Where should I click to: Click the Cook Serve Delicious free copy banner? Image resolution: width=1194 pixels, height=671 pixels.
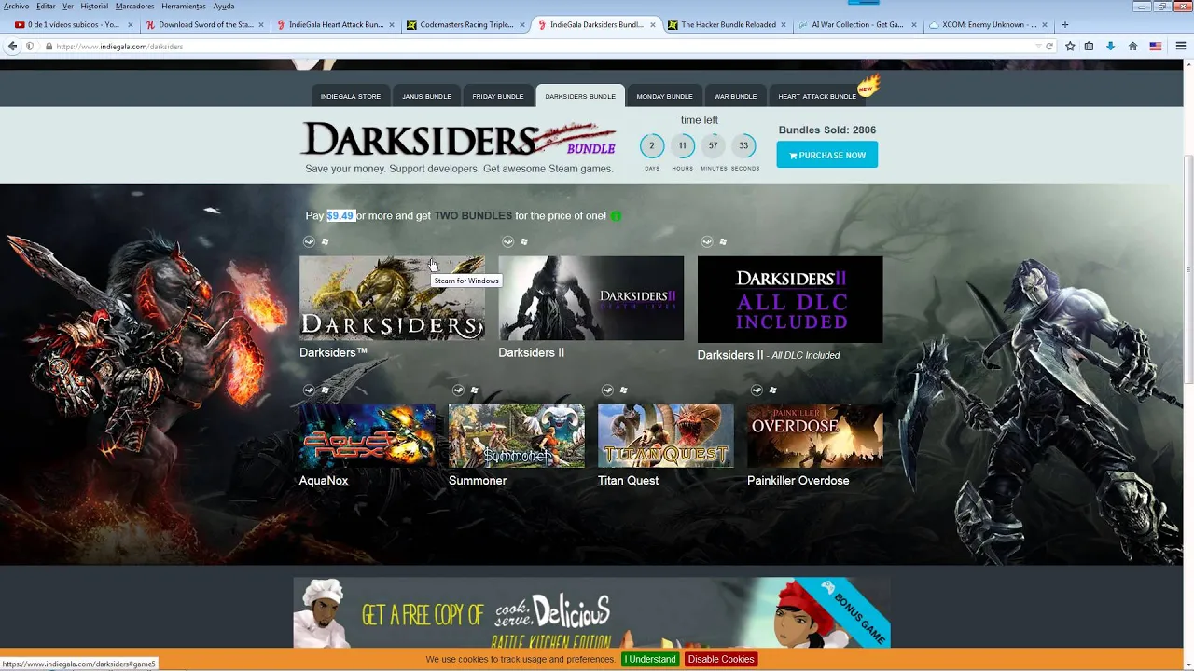coord(592,612)
